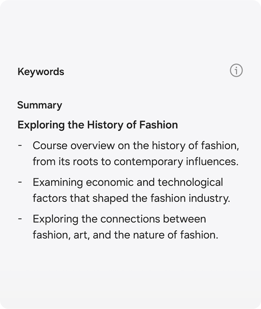Viewport: 261px width, 309px height.
Task: Click the word 'influences.' in the first bullet
Action: (212, 162)
